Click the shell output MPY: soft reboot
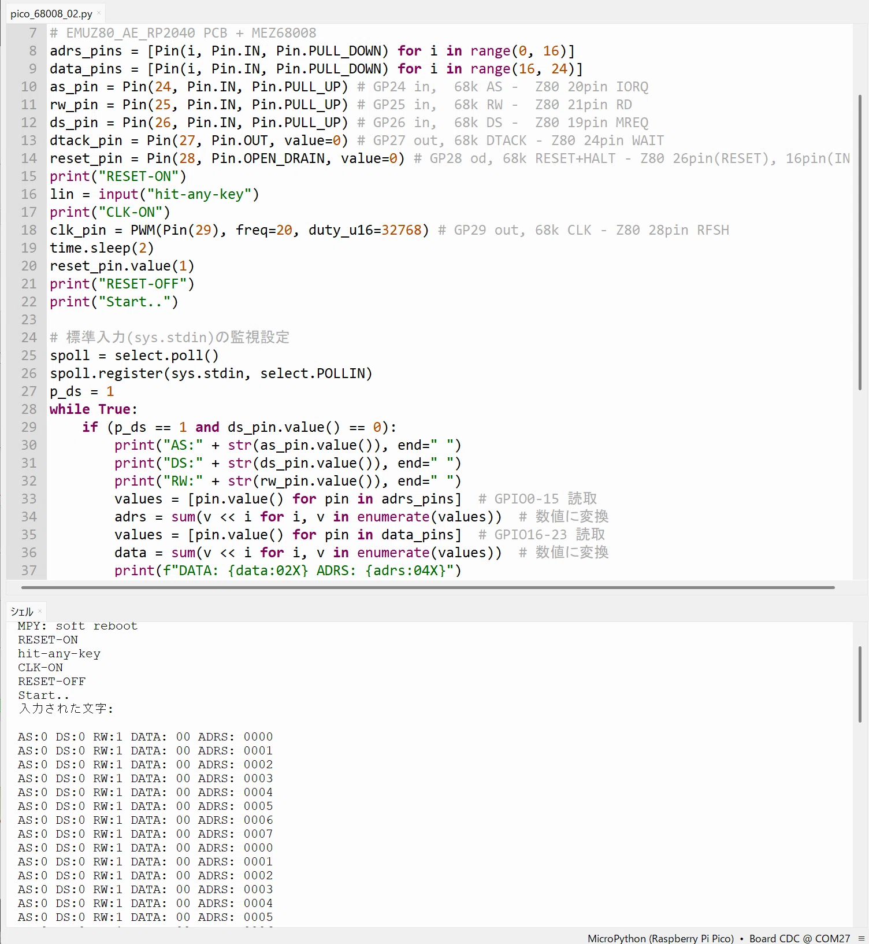This screenshot has height=944, width=869. [78, 626]
